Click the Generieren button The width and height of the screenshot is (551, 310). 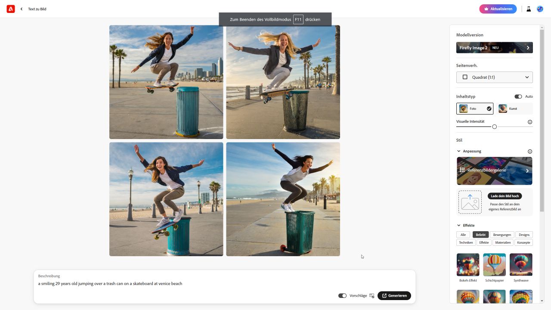(x=394, y=296)
